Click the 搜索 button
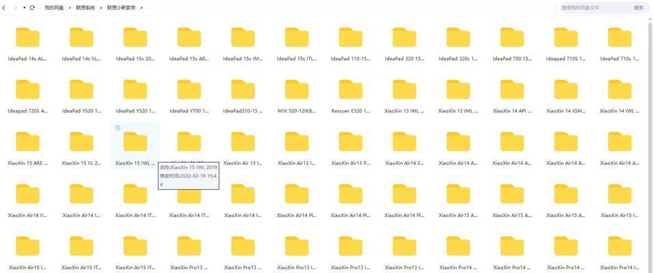The height and width of the screenshot is (273, 653). pos(639,8)
